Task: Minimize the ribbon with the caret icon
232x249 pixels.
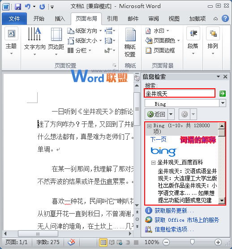Action: pyautogui.click(x=215, y=19)
